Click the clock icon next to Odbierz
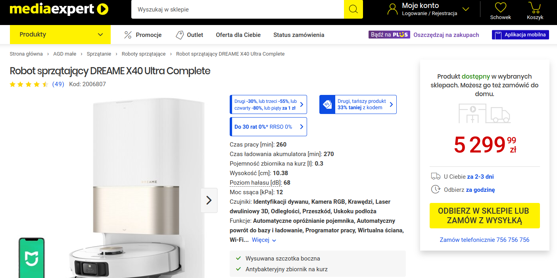Image resolution: width=557 pixels, height=278 pixels. tap(436, 189)
